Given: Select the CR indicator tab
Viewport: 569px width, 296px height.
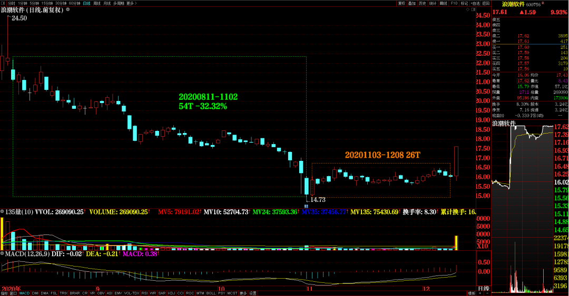Looking at the screenshot, I should (x=85, y=293).
